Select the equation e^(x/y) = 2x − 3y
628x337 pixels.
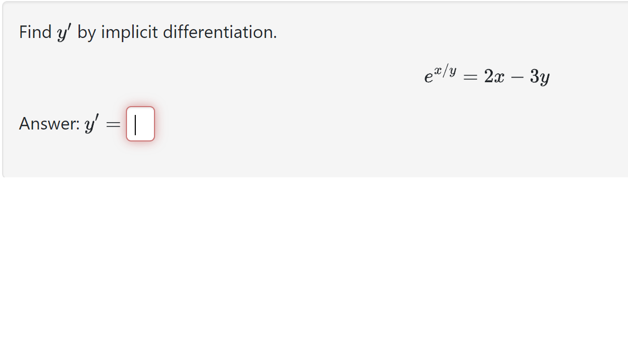[487, 75]
